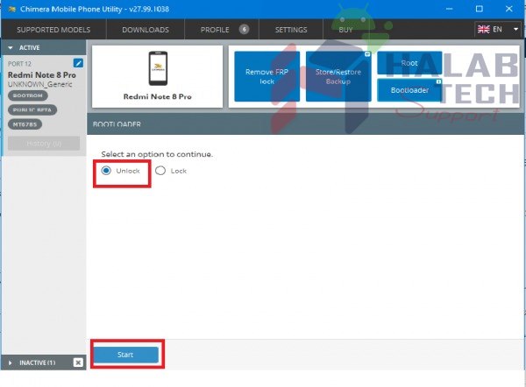Expand the INACTIVE (1) section
526x387 pixels.
10,362
